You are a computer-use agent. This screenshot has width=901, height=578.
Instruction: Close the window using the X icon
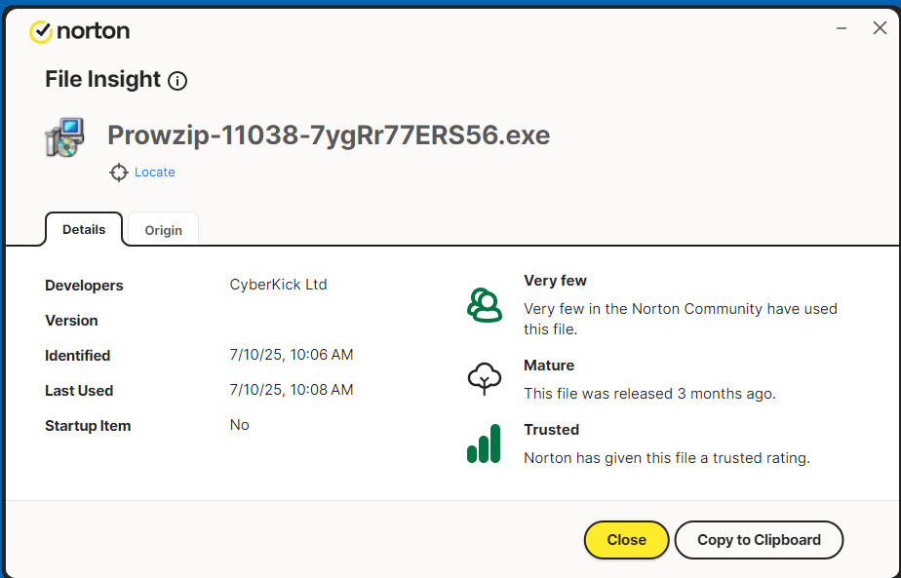[879, 29]
